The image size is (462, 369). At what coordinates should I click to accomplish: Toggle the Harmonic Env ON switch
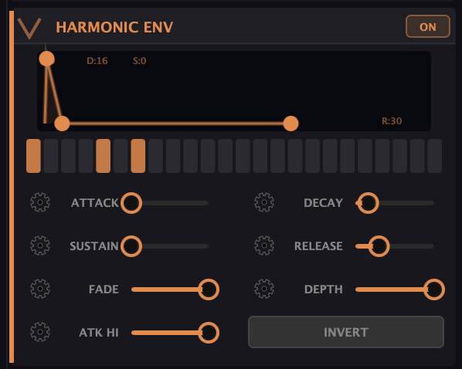[x=428, y=26]
